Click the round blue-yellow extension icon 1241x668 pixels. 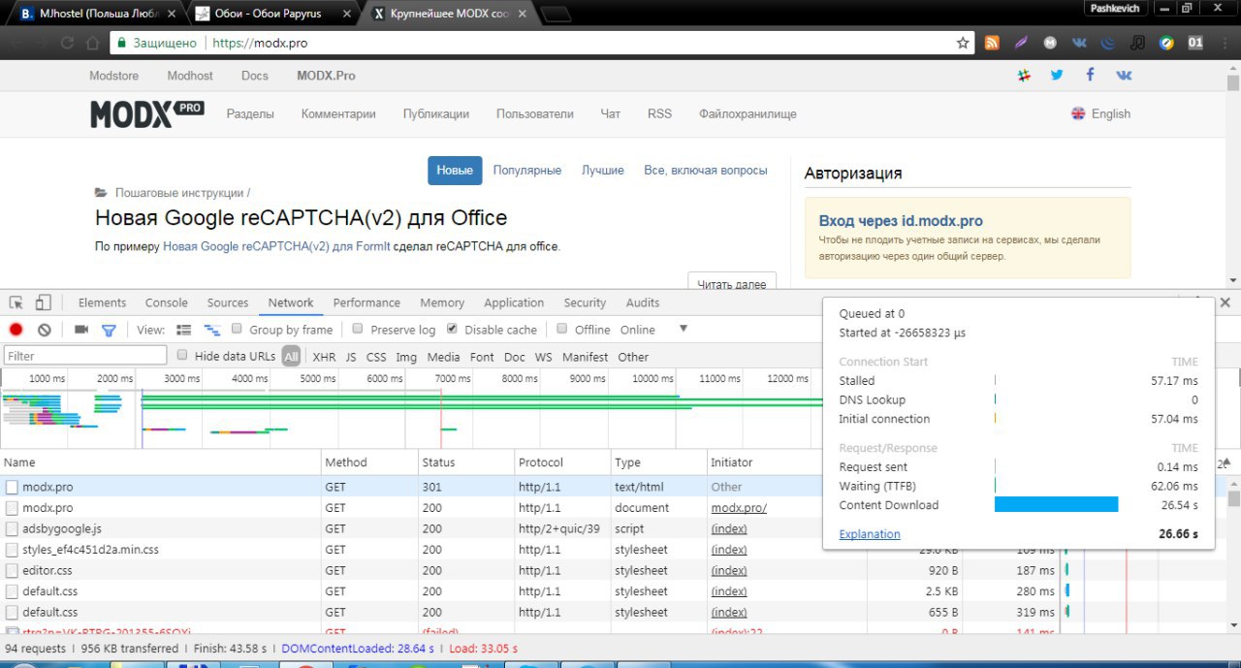click(1166, 43)
